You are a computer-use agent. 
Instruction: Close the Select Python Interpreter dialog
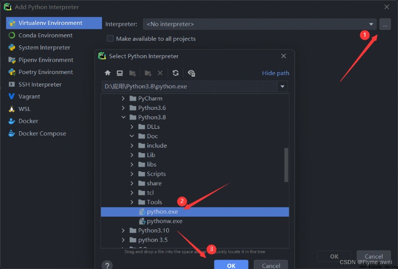click(x=284, y=56)
